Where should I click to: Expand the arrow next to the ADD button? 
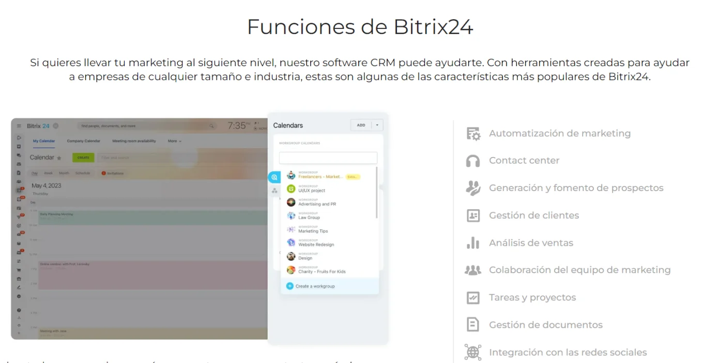[377, 125]
